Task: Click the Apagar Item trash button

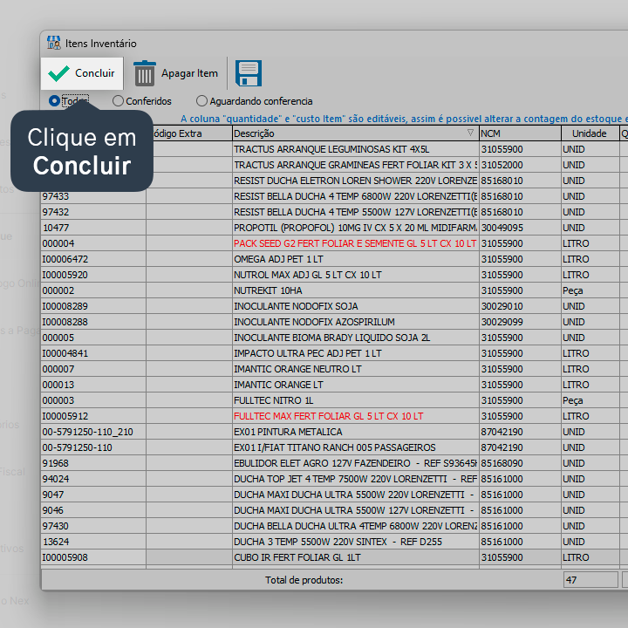Action: [176, 73]
